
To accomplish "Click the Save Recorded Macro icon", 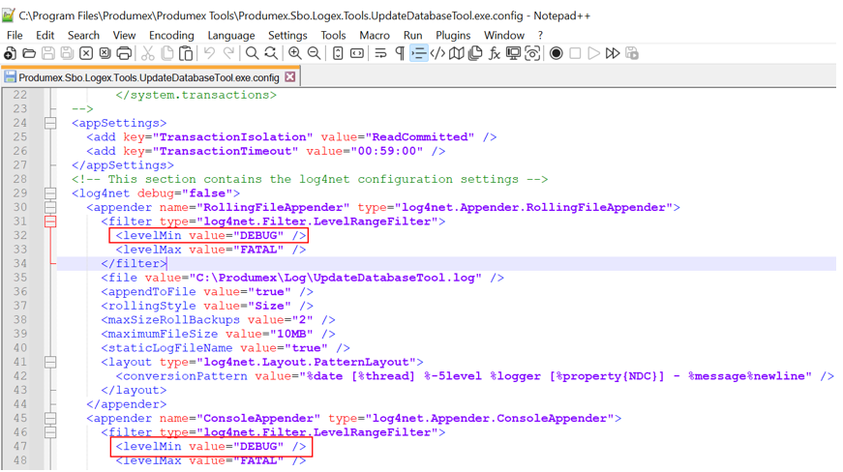I will [632, 54].
